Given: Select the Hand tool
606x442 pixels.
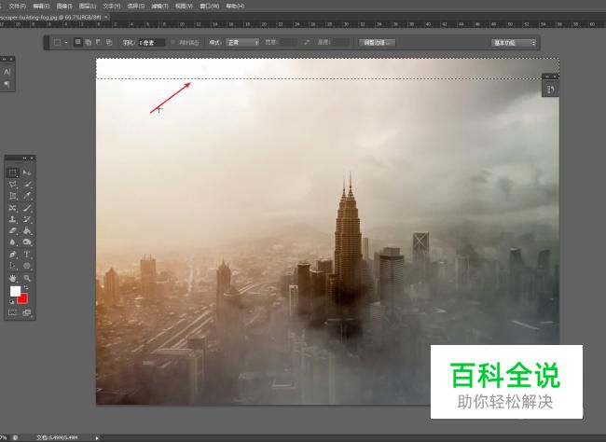Looking at the screenshot, I should (x=13, y=278).
